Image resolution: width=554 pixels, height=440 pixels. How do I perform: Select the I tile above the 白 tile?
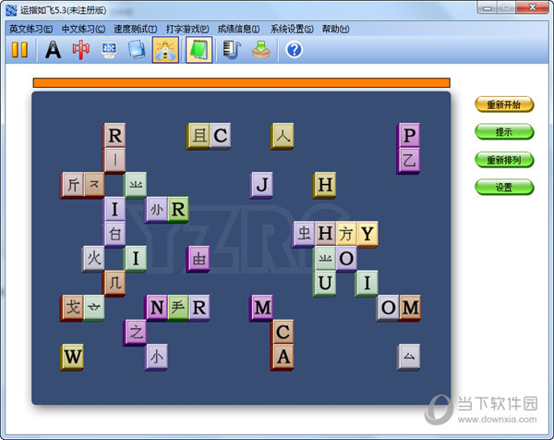114,210
